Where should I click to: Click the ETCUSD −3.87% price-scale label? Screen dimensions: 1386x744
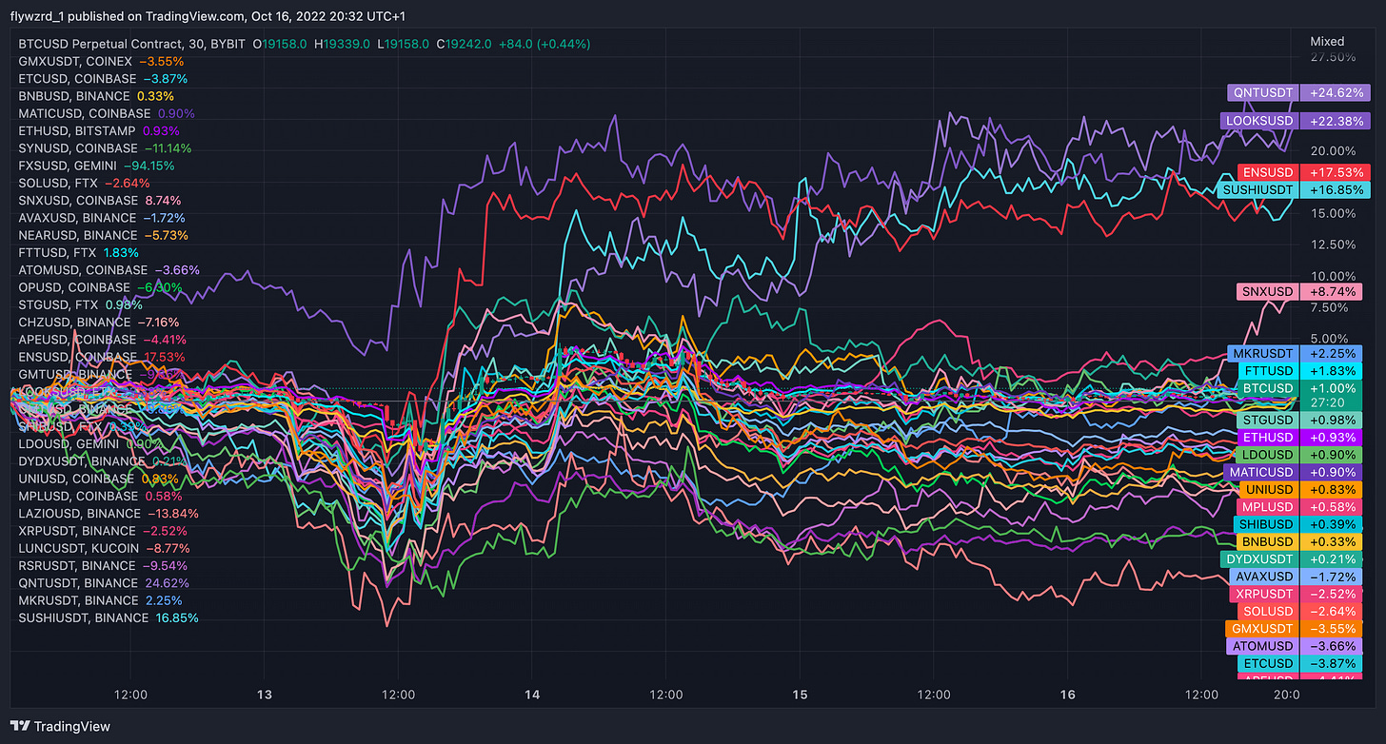coord(1299,663)
